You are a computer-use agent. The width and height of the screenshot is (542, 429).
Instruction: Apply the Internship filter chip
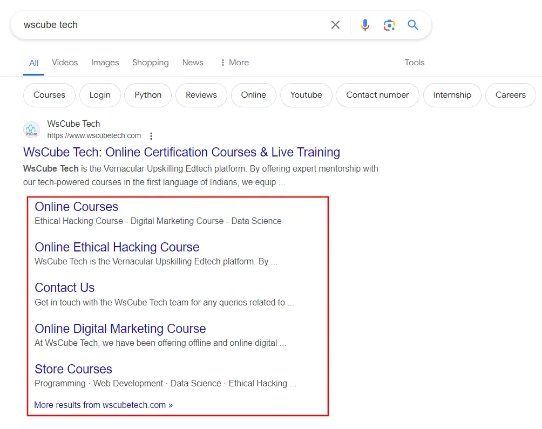(x=452, y=95)
